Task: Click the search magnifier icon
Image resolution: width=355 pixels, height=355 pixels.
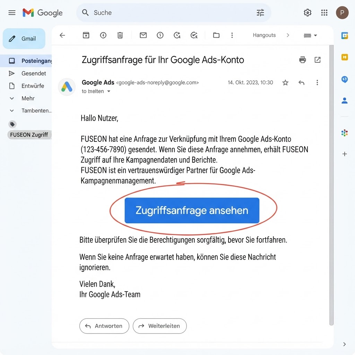Action: point(85,13)
